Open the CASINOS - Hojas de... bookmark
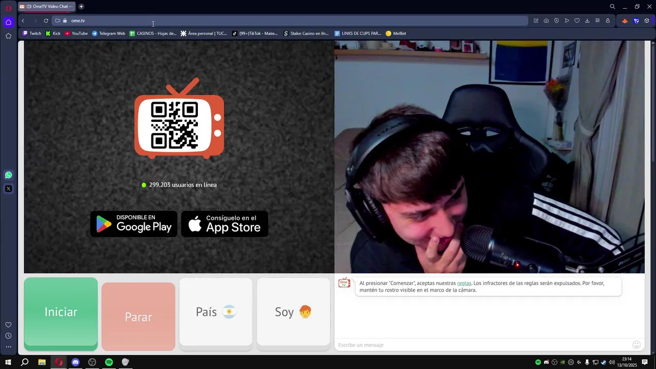Image resolution: width=656 pixels, height=369 pixels. pyautogui.click(x=153, y=33)
